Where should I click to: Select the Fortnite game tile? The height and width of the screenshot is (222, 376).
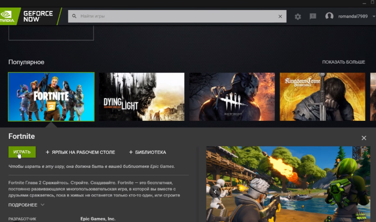51,97
